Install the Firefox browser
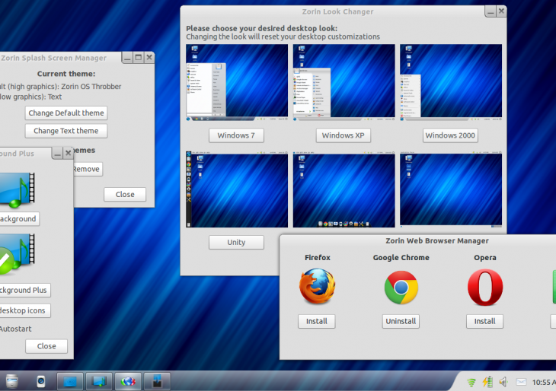Screen dimensions: 556x391 click(316, 321)
